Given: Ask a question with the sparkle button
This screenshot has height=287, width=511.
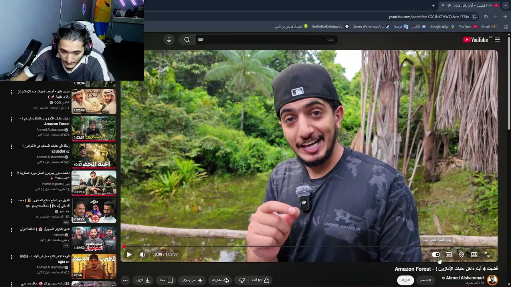Looking at the screenshot, I should [192, 280].
